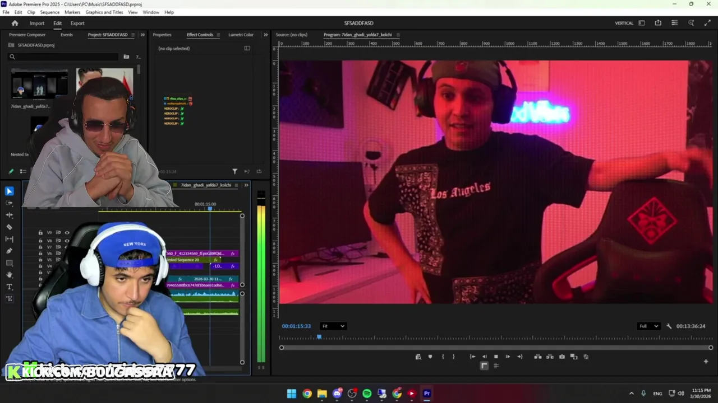Click the new bin folder icon in Project panel

pyautogui.click(x=126, y=57)
